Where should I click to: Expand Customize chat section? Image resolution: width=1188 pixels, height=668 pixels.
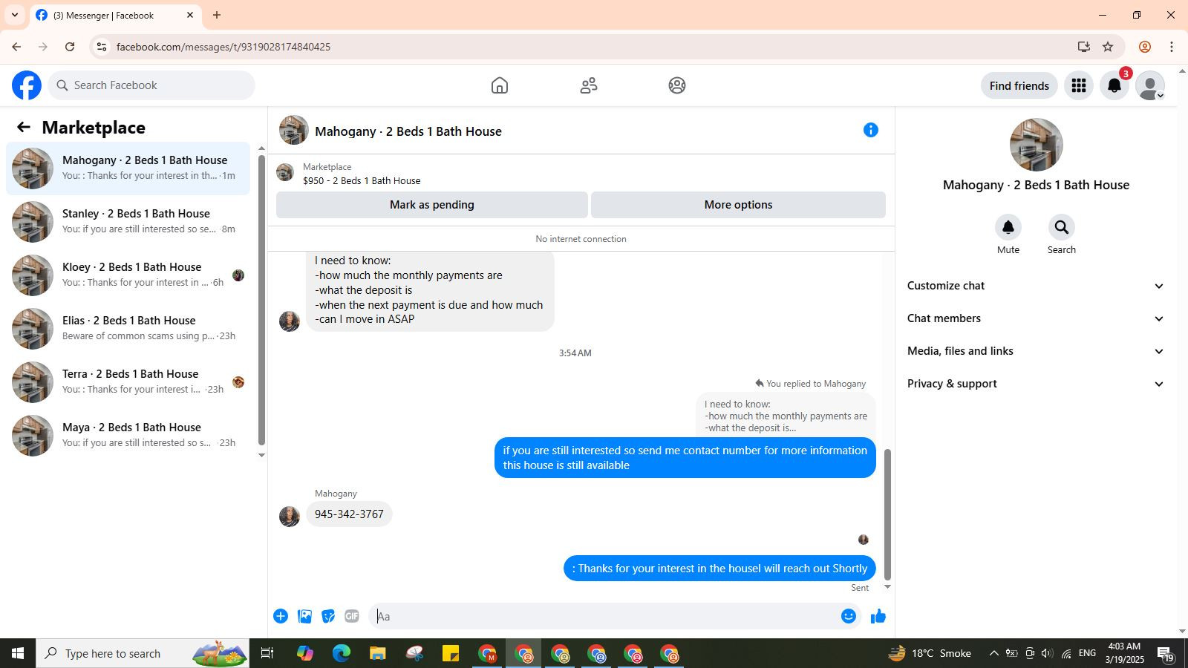pos(1037,286)
